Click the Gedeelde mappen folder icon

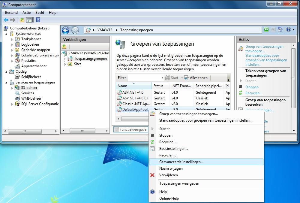[17, 50]
